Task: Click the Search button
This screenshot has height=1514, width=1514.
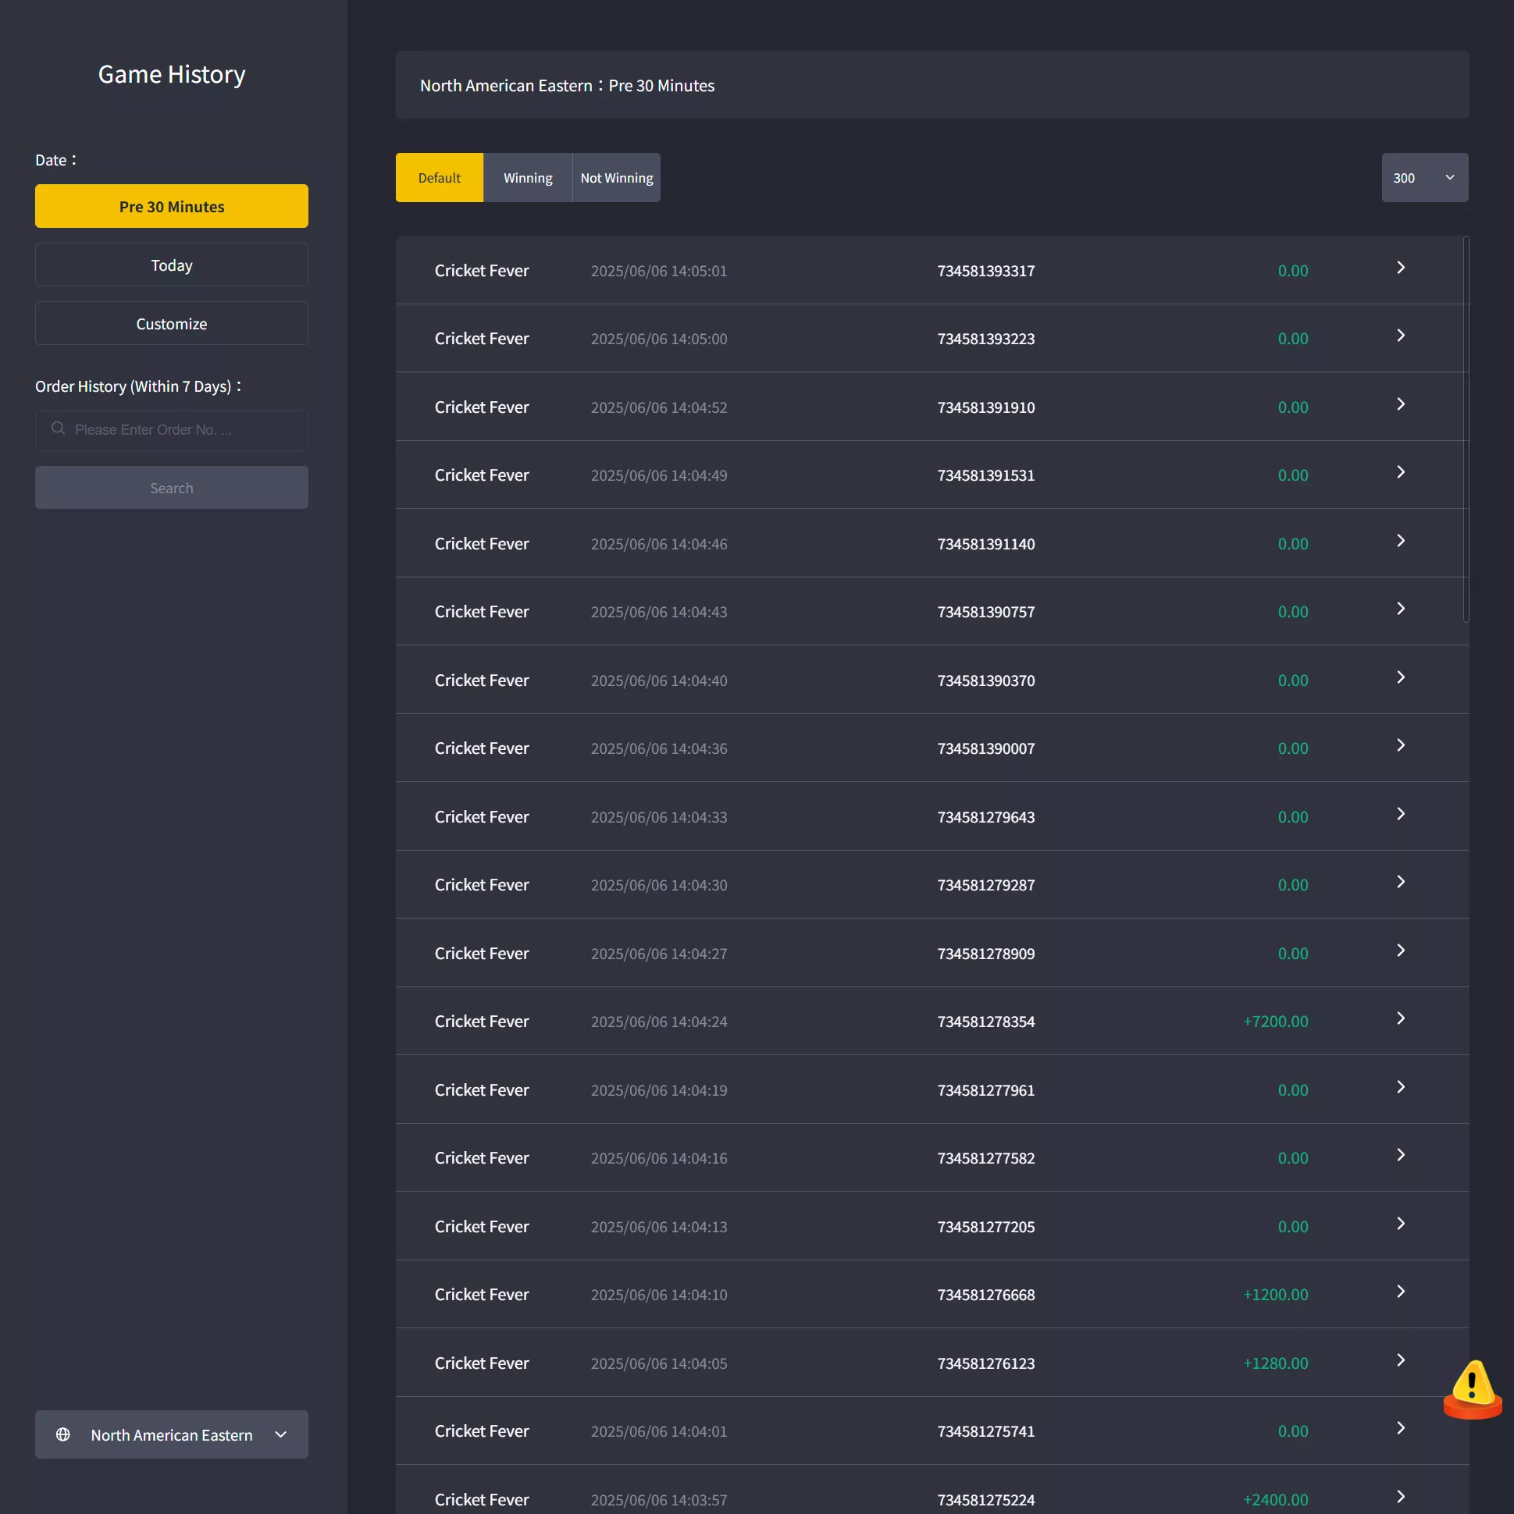Action: (x=172, y=488)
